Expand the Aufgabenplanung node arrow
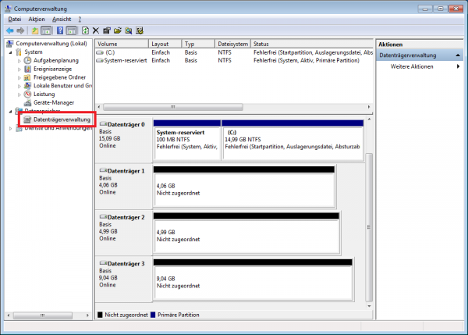This screenshot has width=468, height=335. 19,61
